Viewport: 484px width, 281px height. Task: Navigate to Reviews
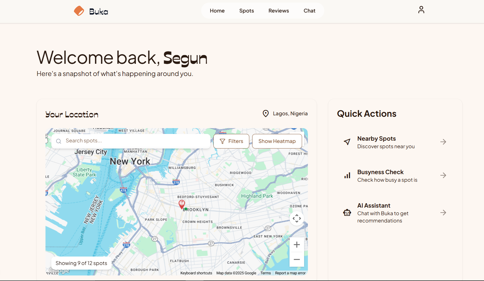[279, 11]
